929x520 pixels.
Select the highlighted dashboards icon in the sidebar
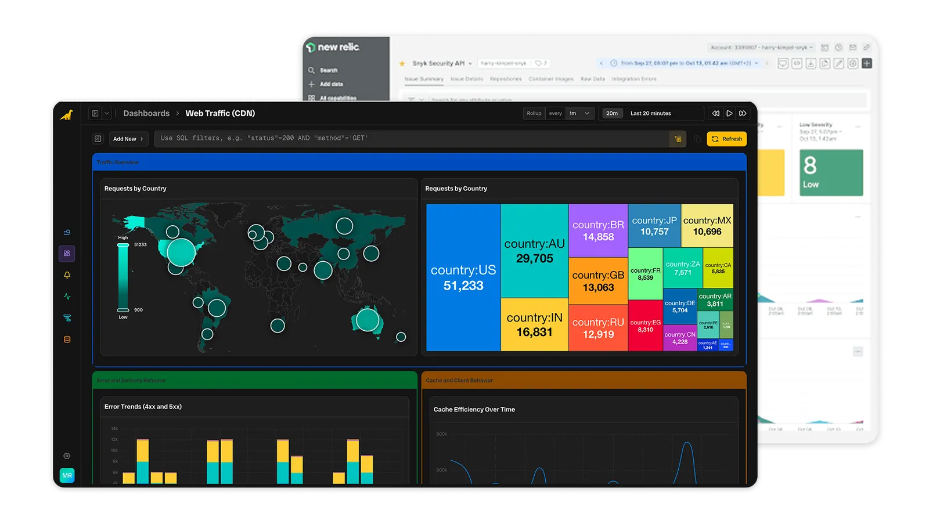click(67, 254)
